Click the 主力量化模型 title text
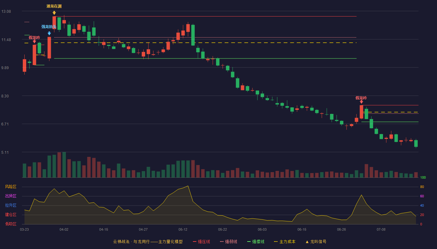 coord(170,242)
